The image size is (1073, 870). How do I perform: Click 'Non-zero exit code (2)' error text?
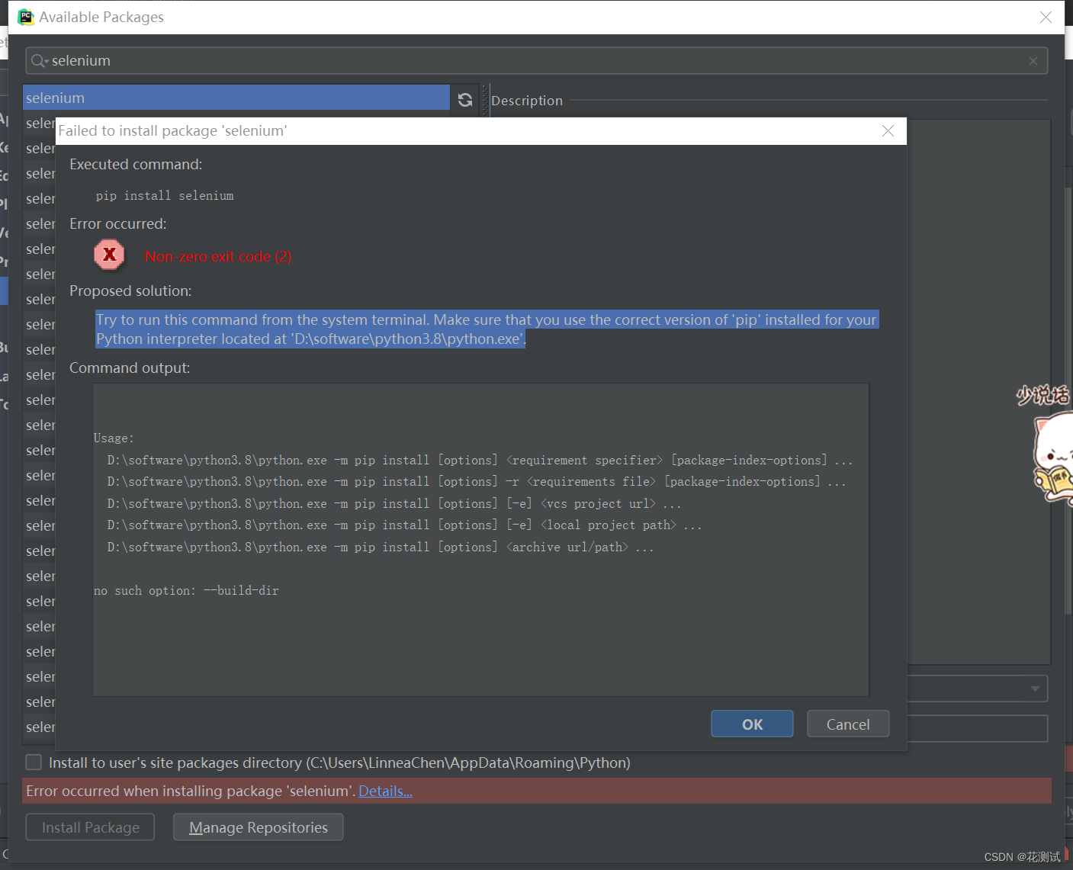pos(218,257)
